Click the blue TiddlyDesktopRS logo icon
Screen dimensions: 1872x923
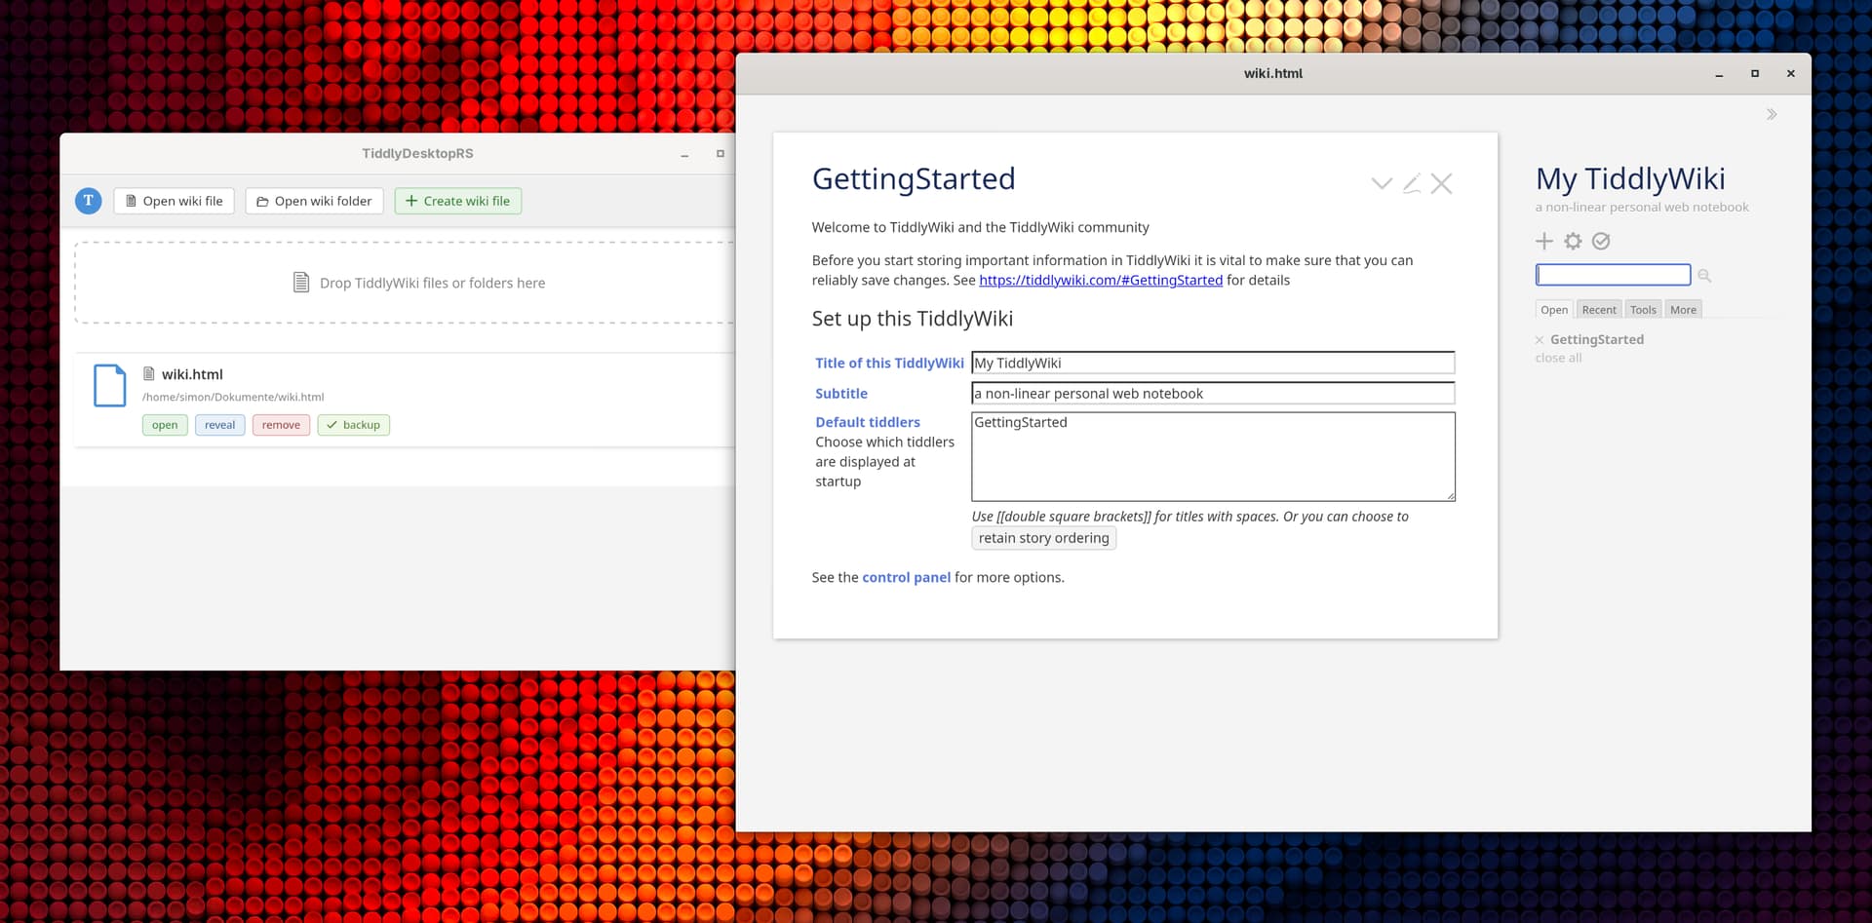click(89, 201)
